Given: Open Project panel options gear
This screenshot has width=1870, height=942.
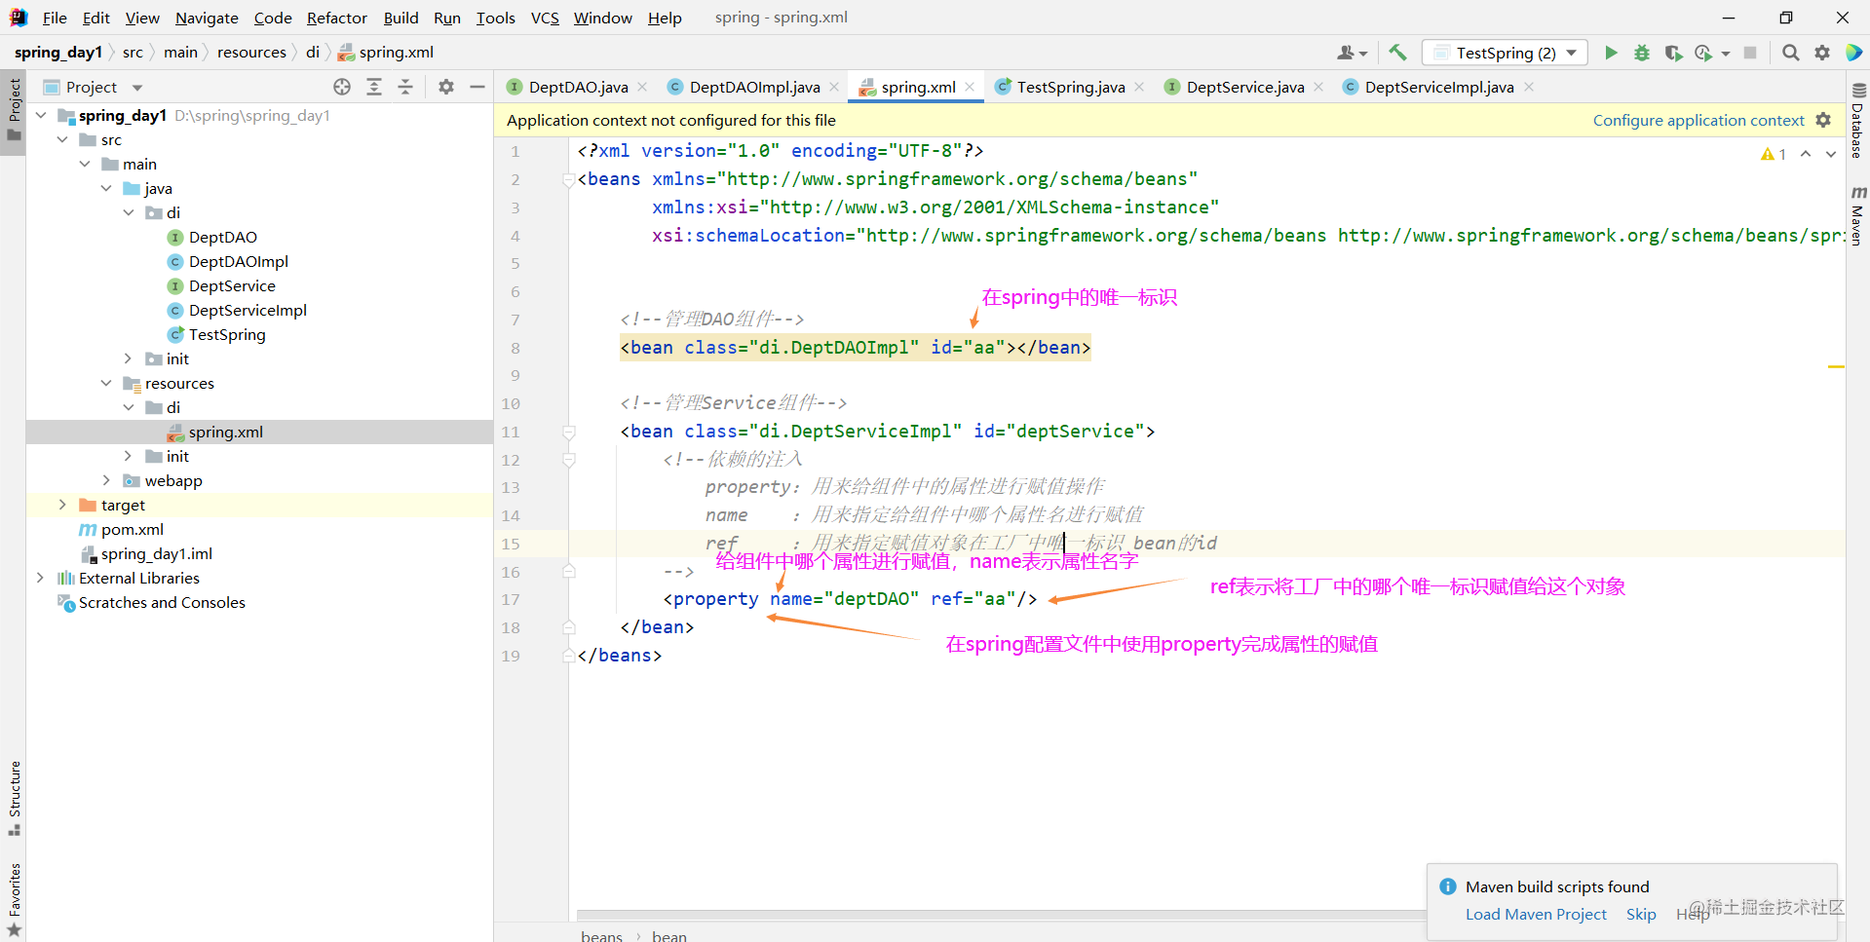Looking at the screenshot, I should pyautogui.click(x=446, y=87).
